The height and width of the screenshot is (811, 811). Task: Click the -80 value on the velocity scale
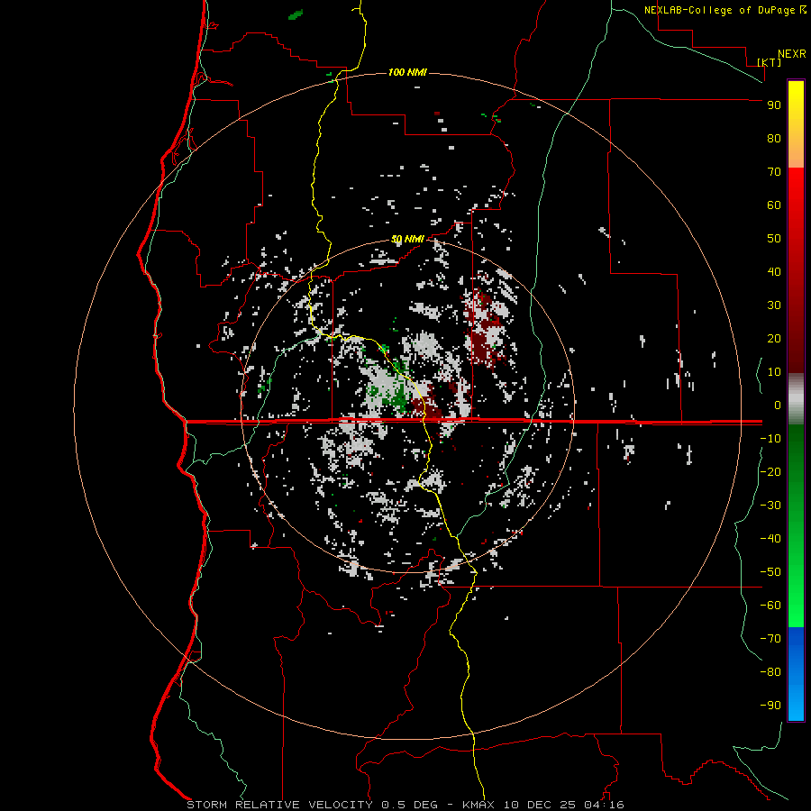[770, 672]
